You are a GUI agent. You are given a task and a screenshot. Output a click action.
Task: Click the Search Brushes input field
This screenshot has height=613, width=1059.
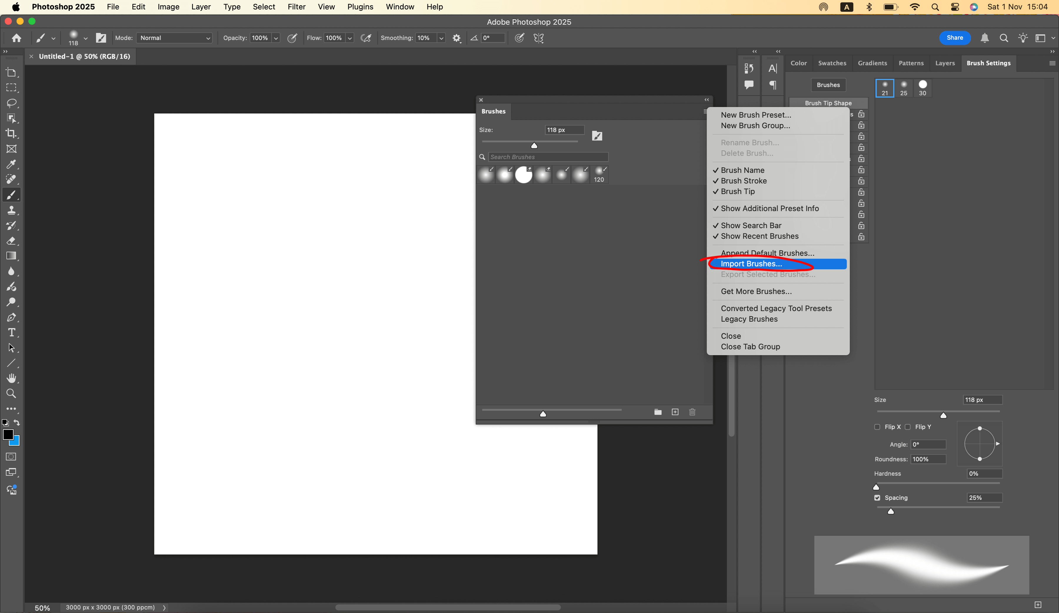[x=547, y=157]
